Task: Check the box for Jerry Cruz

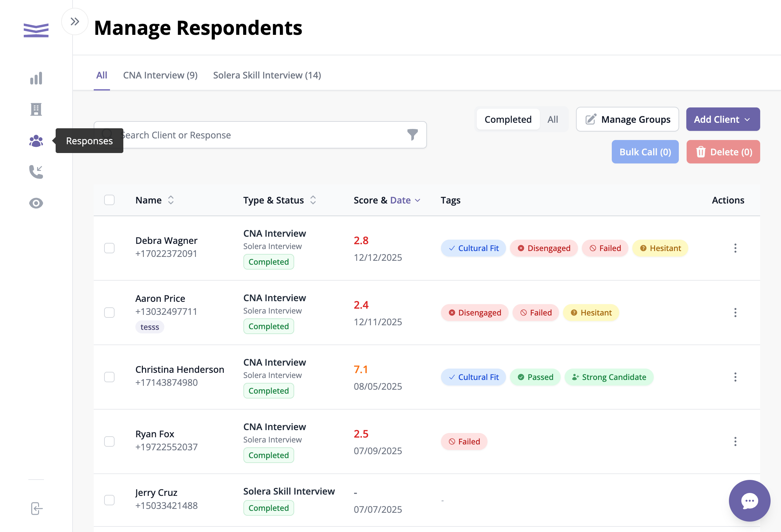Action: [x=109, y=500]
